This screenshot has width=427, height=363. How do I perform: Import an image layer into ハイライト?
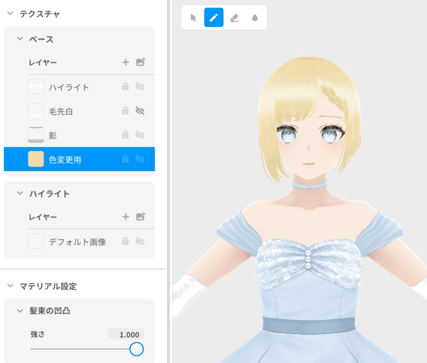[140, 217]
